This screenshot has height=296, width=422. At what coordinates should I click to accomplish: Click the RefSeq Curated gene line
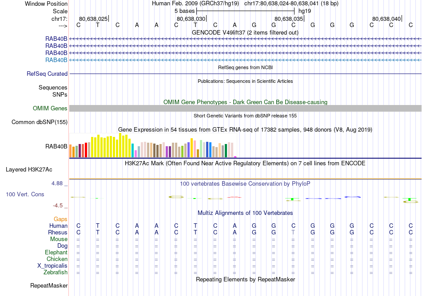coord(245,74)
